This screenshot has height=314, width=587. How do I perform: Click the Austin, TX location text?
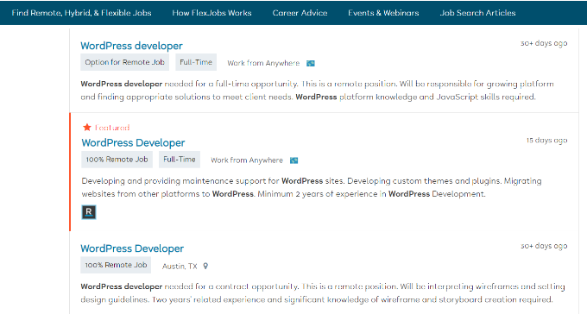pyautogui.click(x=180, y=266)
